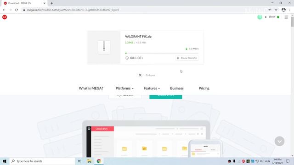294x165 pixels.
Task: Open the Pricing page link
Action: [x=204, y=88]
